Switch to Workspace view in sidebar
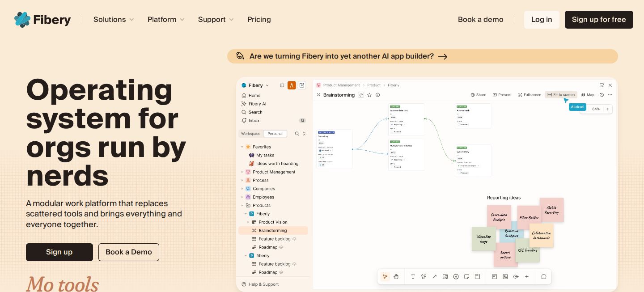644x292 pixels. click(250, 134)
